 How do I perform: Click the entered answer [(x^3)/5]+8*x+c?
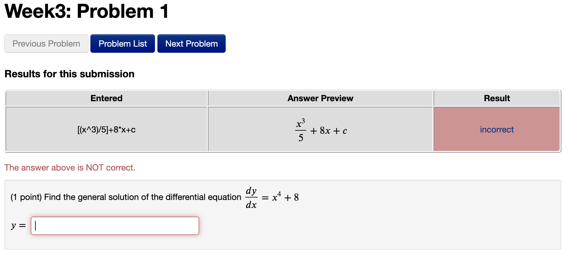pyautogui.click(x=106, y=129)
